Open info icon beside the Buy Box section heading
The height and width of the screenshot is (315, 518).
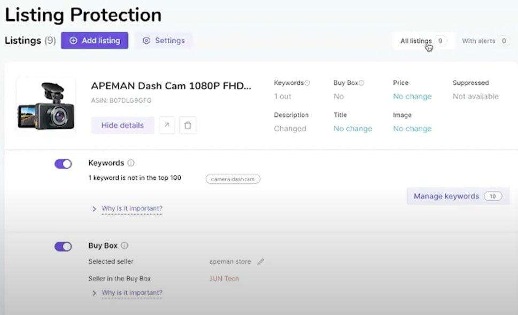point(125,246)
